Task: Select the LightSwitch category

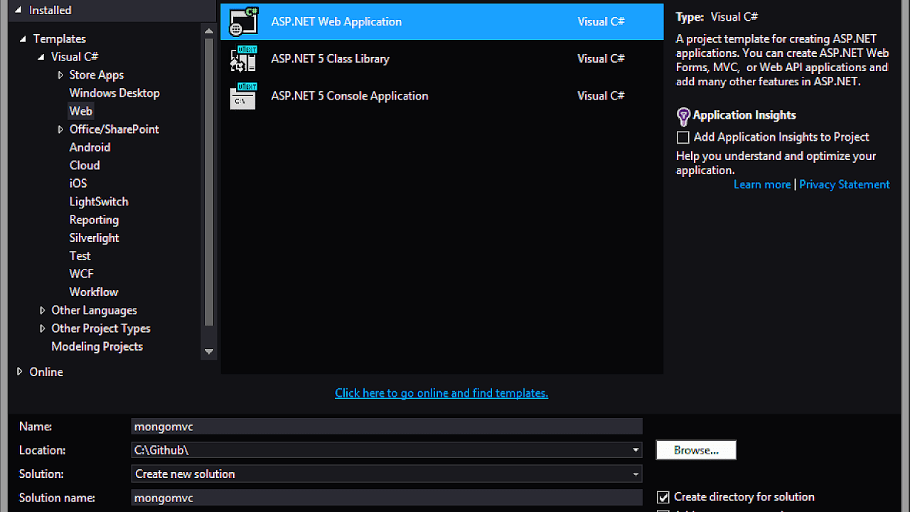Action: click(99, 202)
